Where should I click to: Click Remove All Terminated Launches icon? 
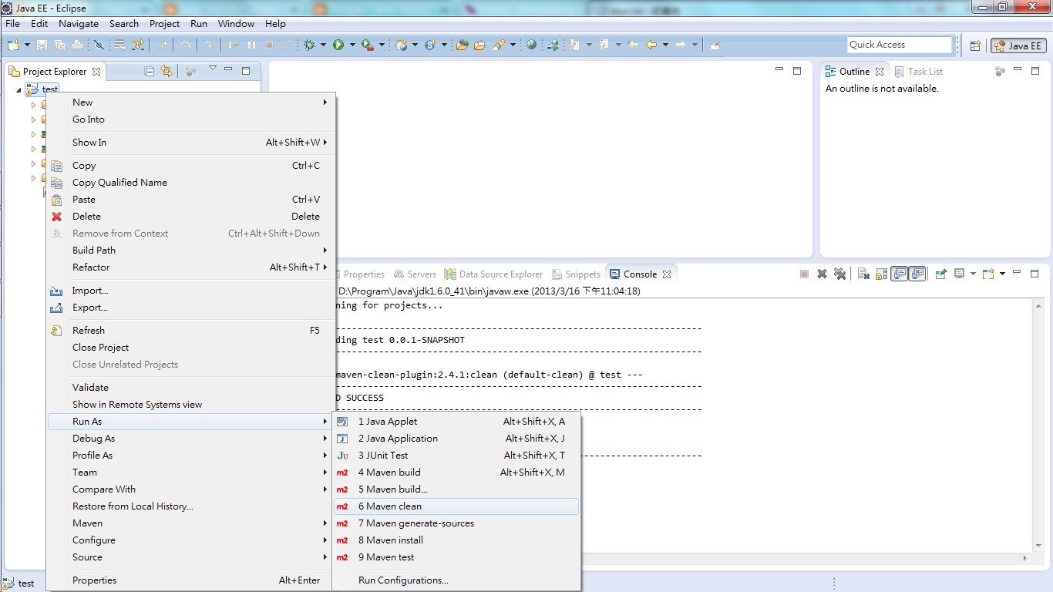(840, 274)
